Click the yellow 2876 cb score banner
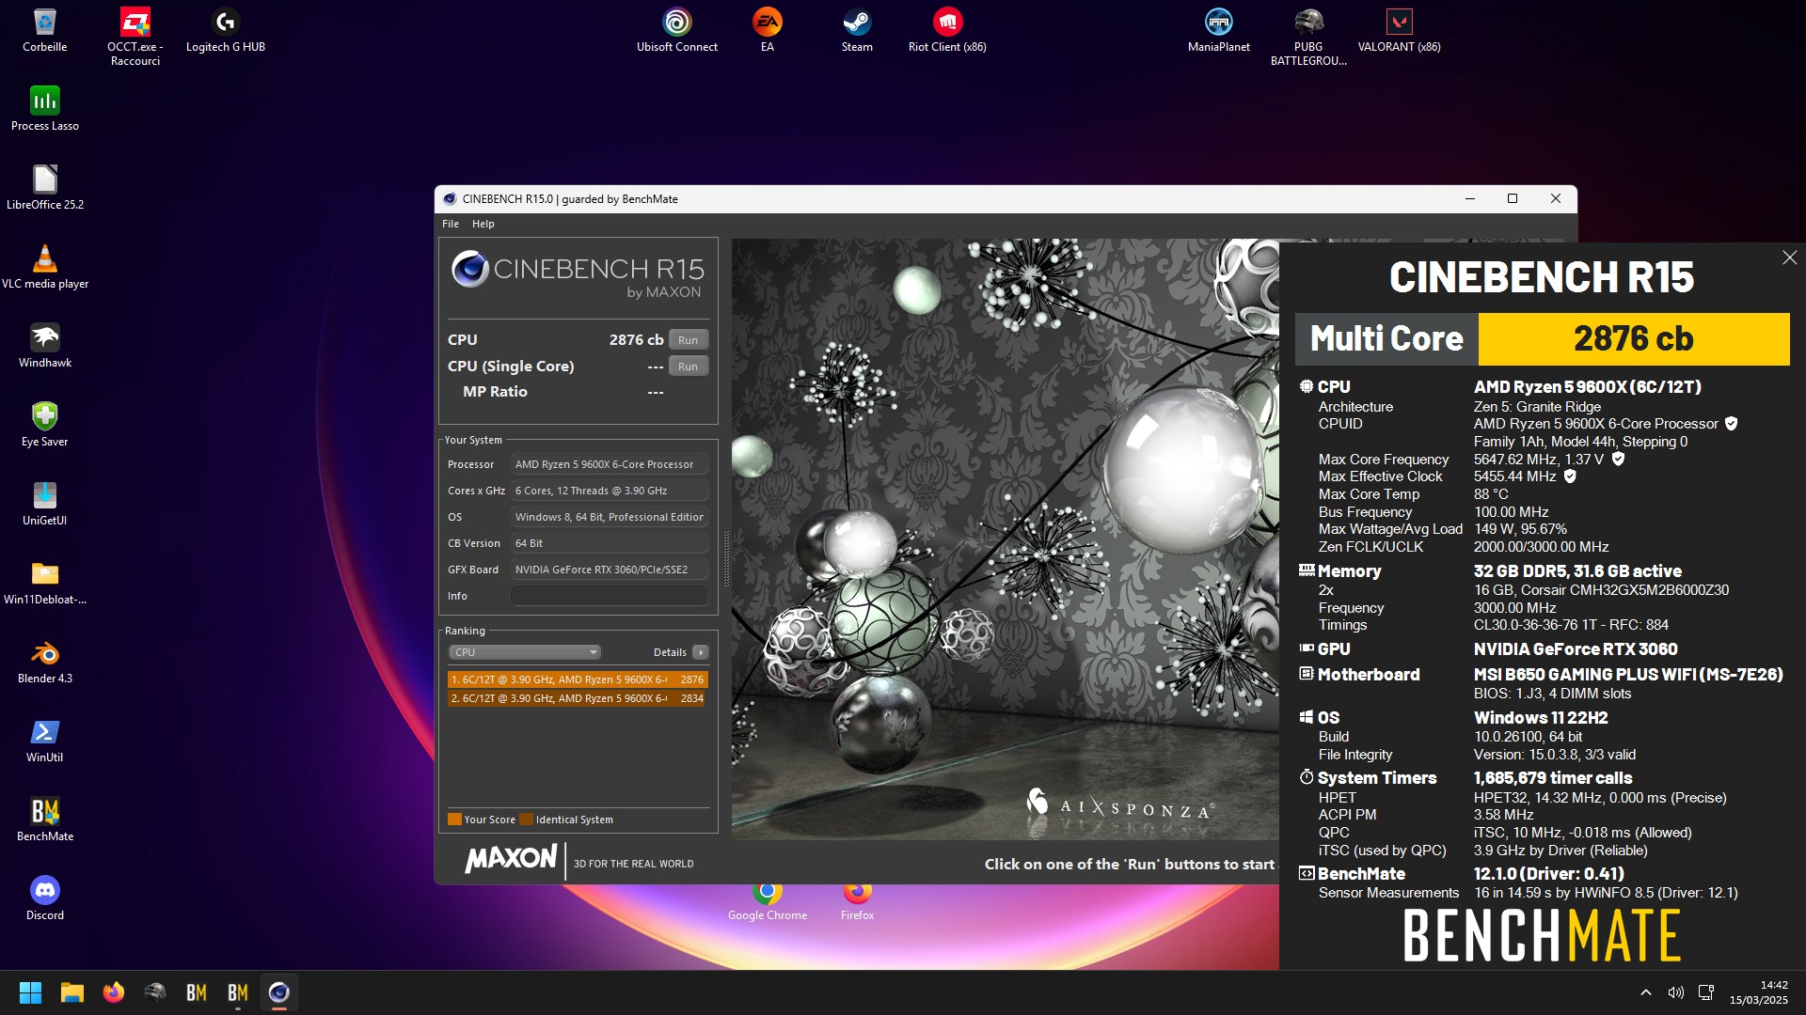Viewport: 1806px width, 1015px height. 1634,339
